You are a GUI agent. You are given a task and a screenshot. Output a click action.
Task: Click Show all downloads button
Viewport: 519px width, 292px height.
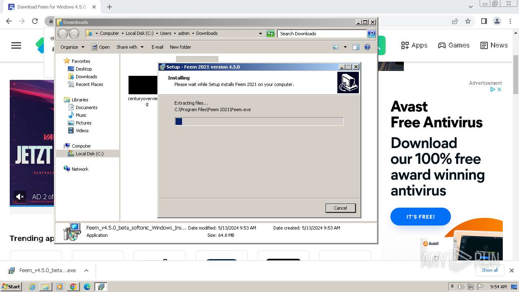[489, 270]
